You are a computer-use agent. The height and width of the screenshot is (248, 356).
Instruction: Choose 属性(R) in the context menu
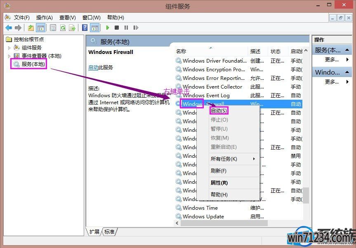point(228,183)
